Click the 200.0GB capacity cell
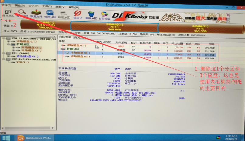 point(210,48)
